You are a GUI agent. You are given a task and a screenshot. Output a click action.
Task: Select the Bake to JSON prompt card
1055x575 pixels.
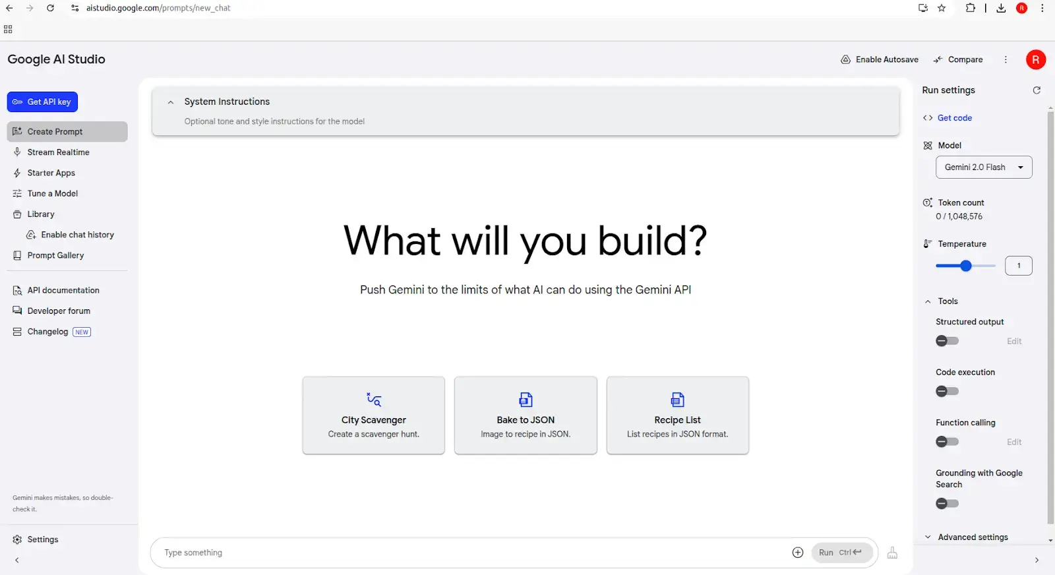tap(526, 415)
